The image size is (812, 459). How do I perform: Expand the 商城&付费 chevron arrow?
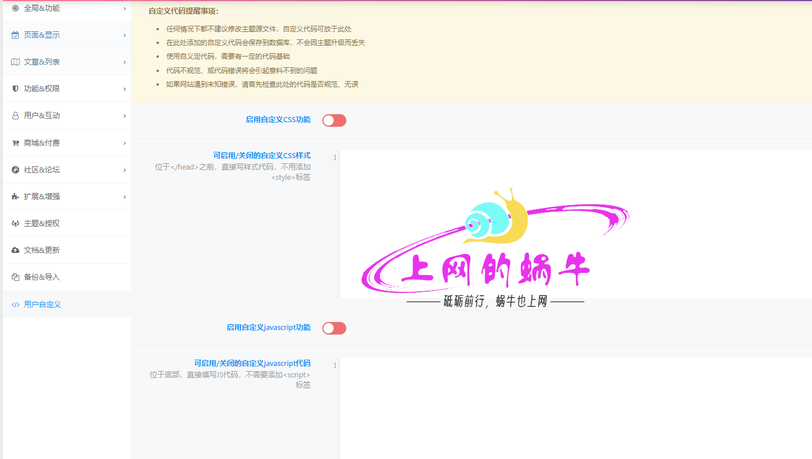(x=125, y=143)
